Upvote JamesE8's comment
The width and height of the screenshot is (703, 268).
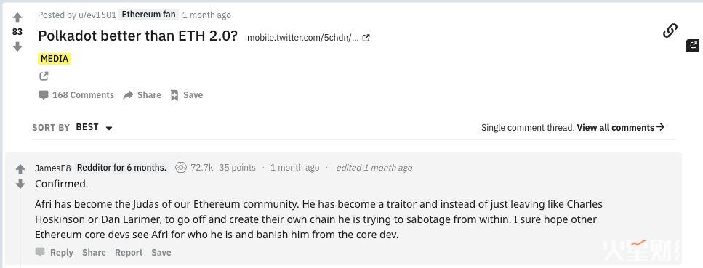pos(20,169)
